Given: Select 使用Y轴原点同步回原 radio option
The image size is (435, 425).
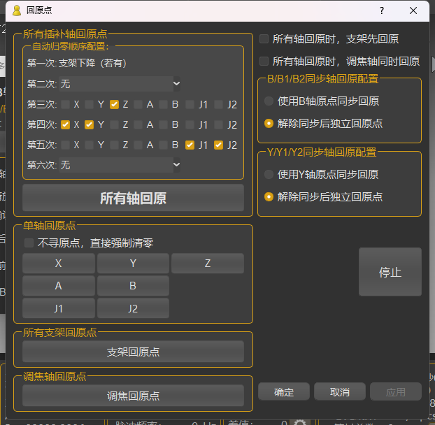Looking at the screenshot, I should pyautogui.click(x=269, y=175).
